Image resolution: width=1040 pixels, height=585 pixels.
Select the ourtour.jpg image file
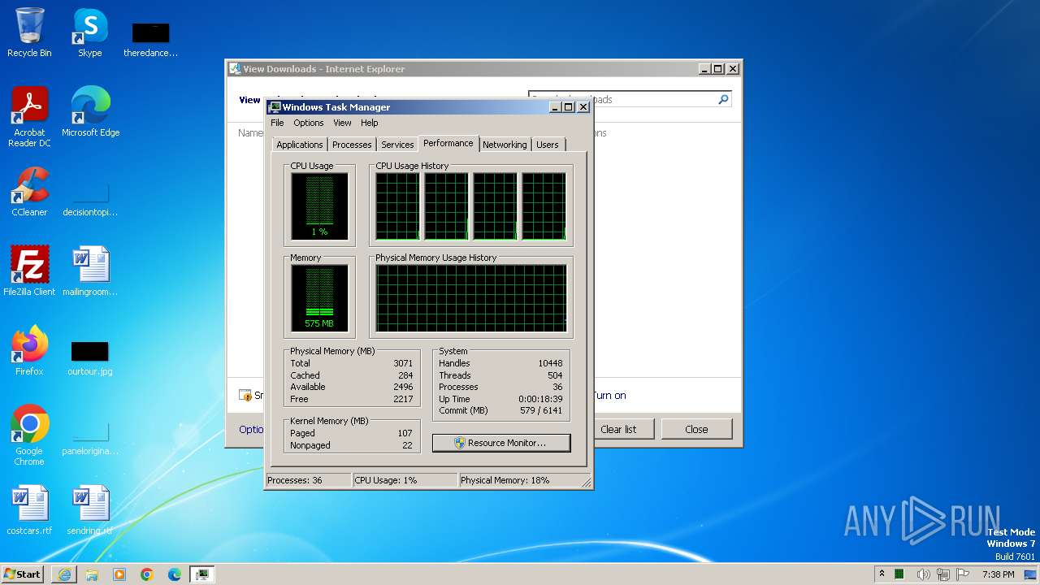89,357
